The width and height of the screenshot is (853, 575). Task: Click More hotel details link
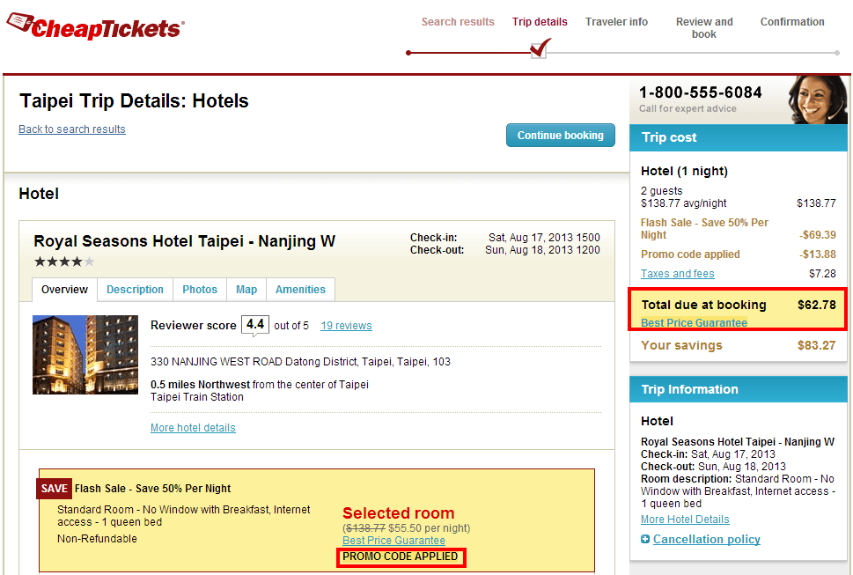tap(193, 428)
